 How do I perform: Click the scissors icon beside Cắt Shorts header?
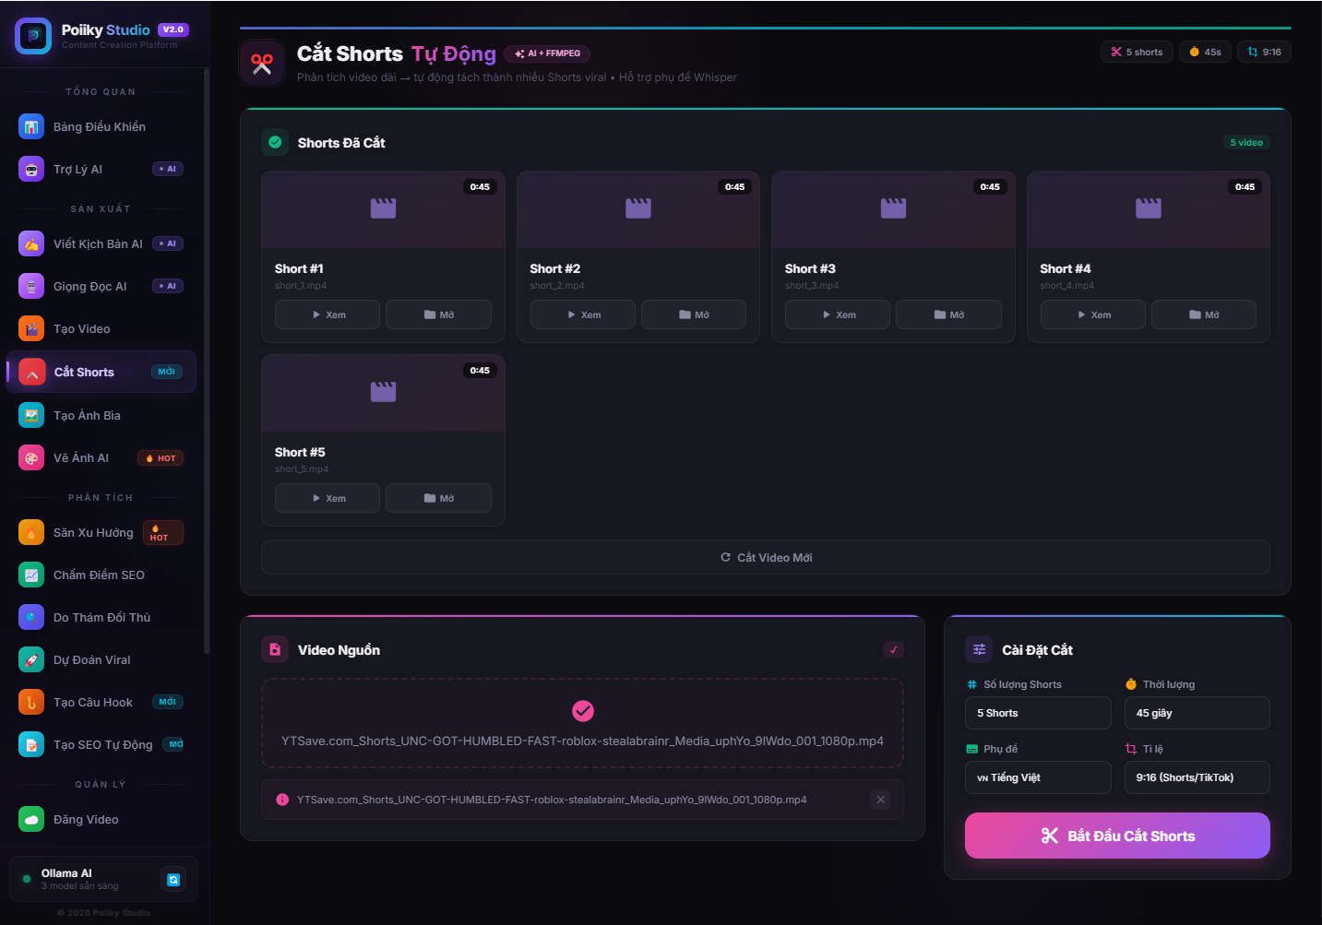click(x=262, y=62)
